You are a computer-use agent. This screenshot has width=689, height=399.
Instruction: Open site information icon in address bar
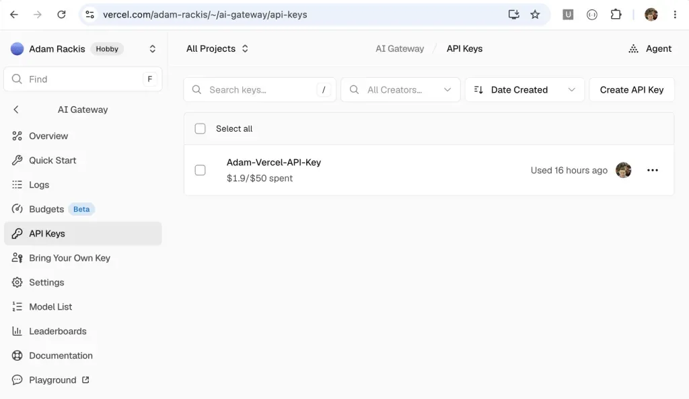click(x=90, y=15)
